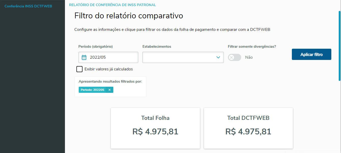Click inside the Estabelecimentos combo box field
This screenshot has height=153, width=341.
178,57
